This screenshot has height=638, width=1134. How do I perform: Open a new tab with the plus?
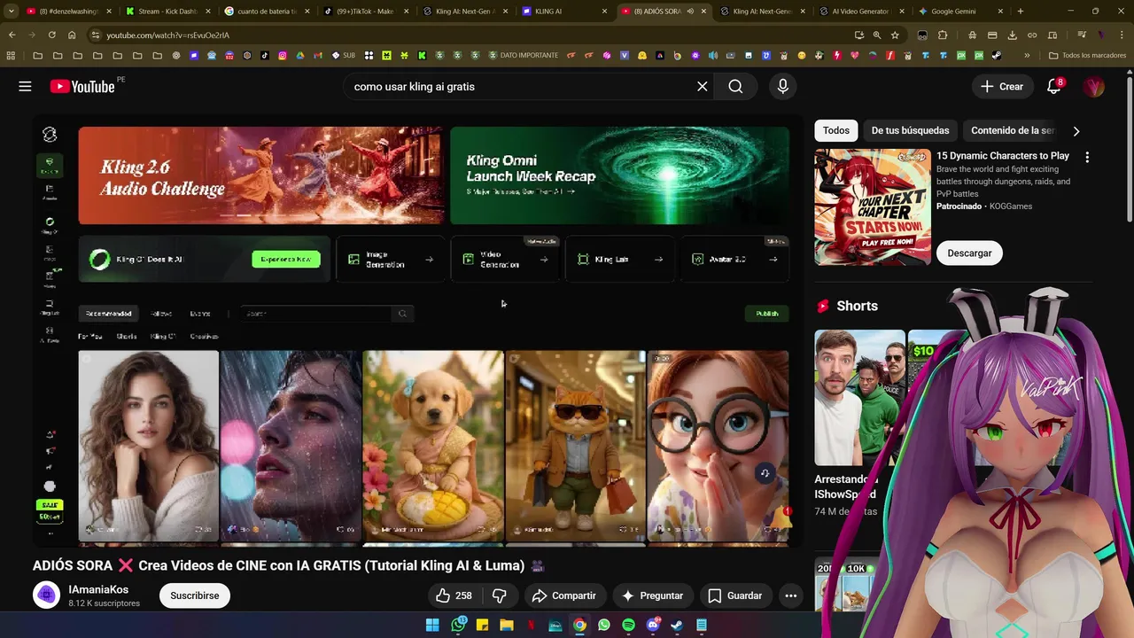[x=1021, y=12]
